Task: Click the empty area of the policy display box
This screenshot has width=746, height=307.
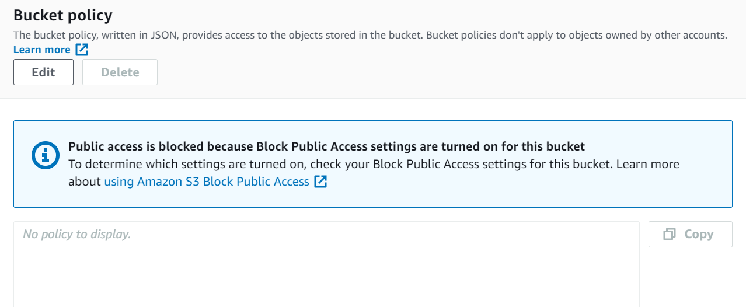Action: (x=326, y=271)
